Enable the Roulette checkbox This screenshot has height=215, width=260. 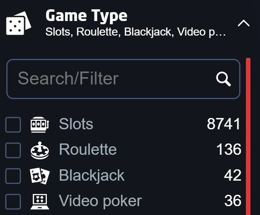[x=13, y=150]
